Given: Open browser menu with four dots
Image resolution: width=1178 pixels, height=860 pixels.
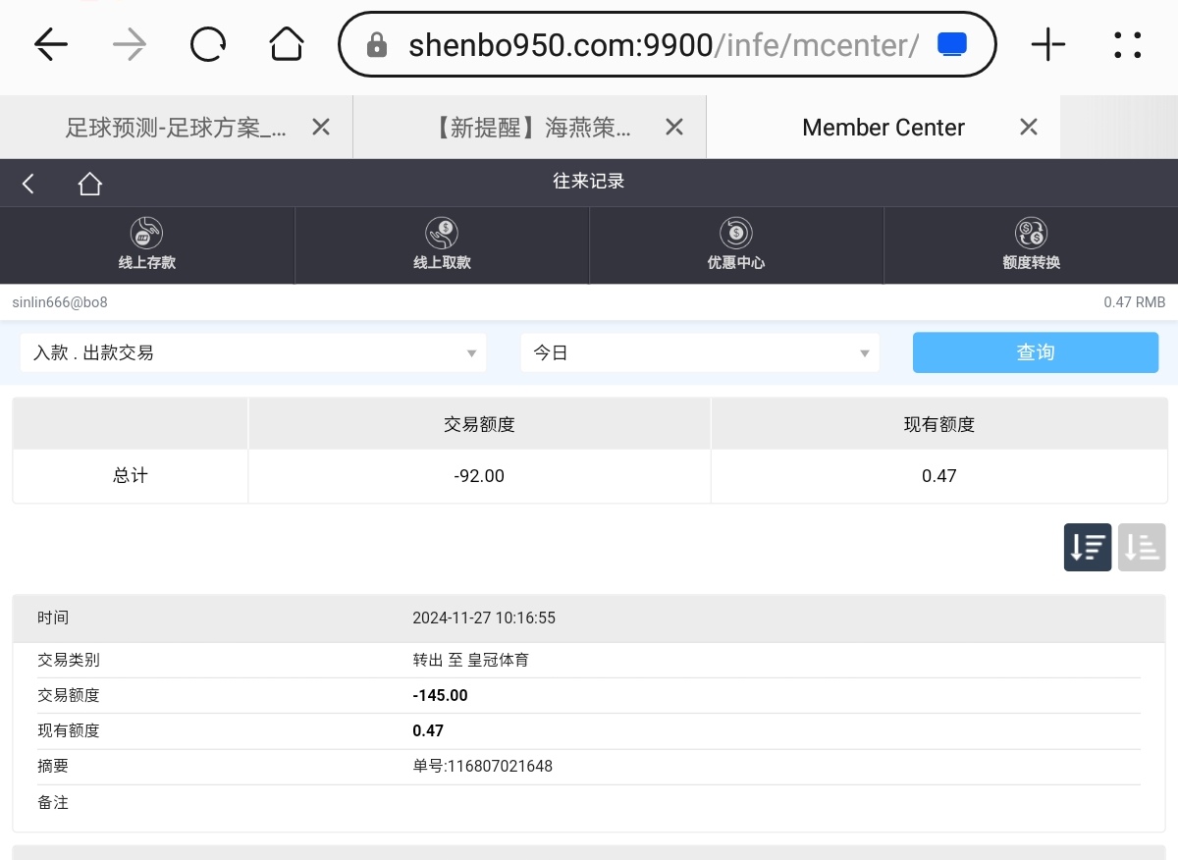Looking at the screenshot, I should 1128,44.
